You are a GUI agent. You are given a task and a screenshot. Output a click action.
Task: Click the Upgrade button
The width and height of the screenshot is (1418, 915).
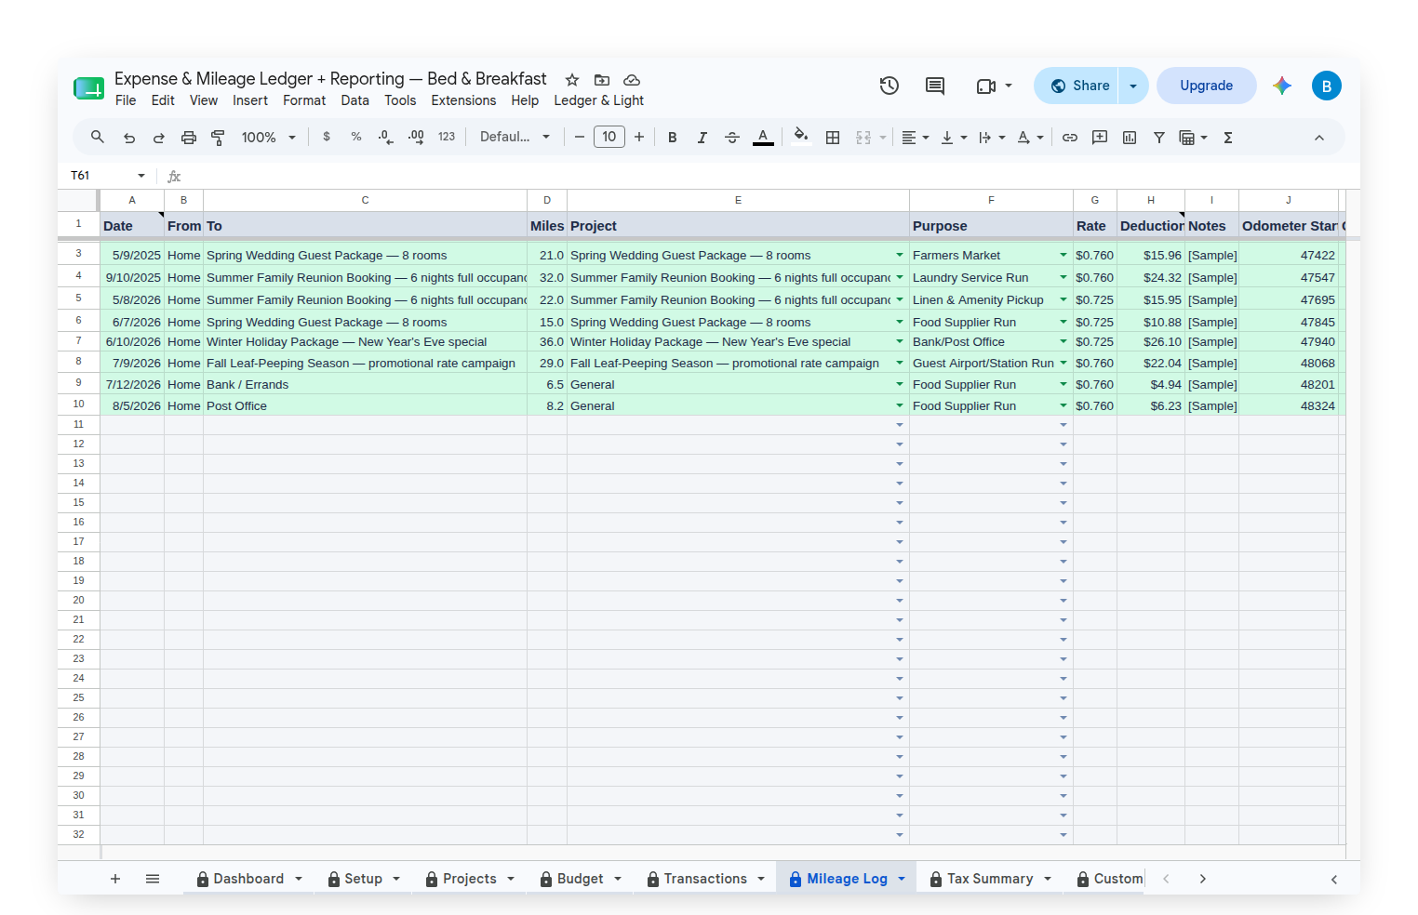pos(1207,86)
